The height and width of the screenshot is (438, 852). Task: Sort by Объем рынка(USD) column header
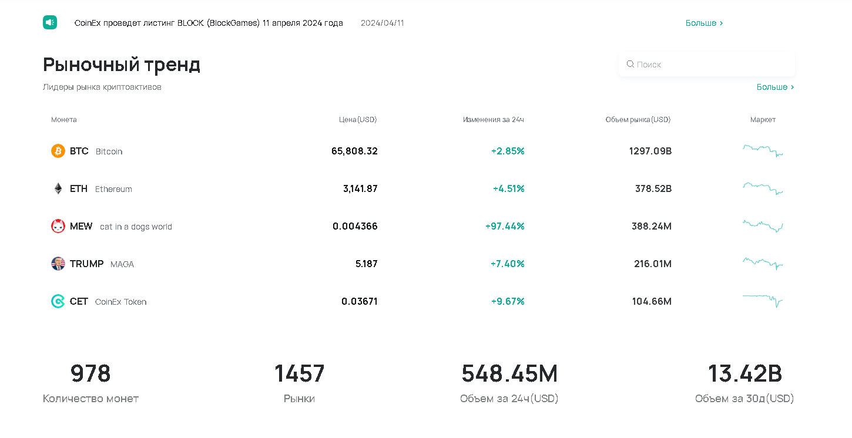pos(638,120)
